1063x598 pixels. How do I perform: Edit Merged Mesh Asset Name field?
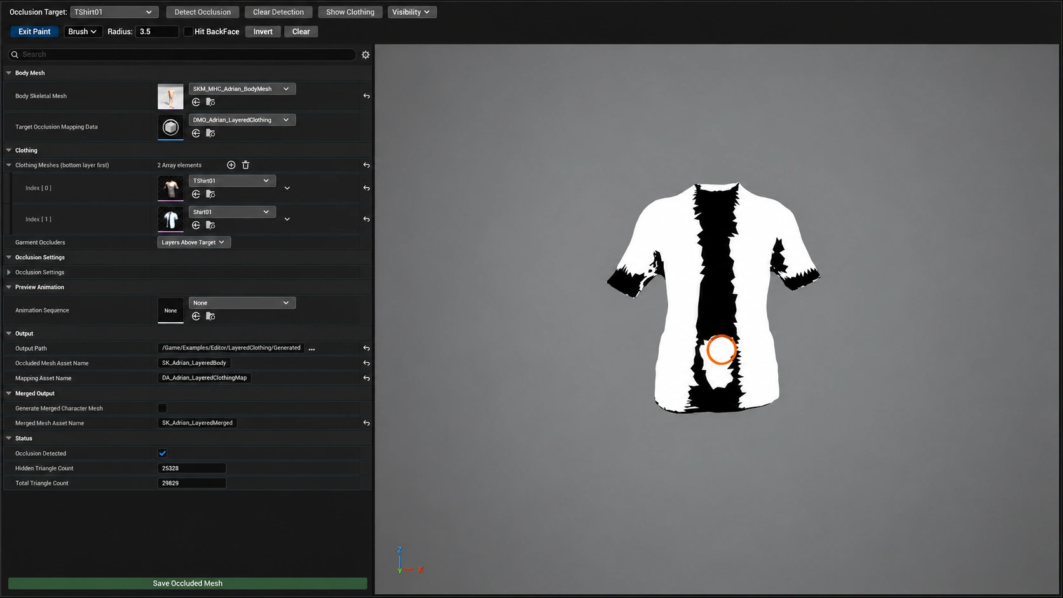click(197, 423)
